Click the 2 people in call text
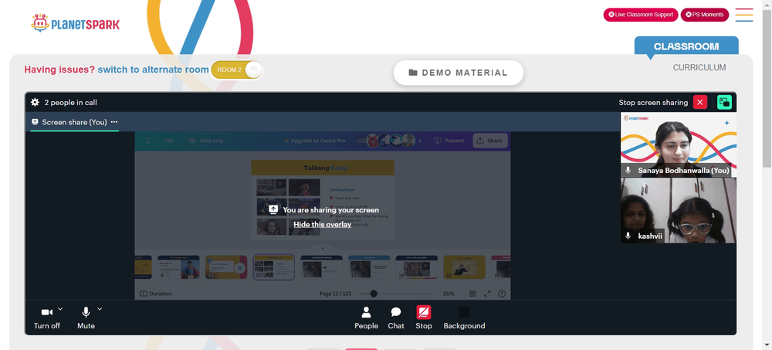Image resolution: width=772 pixels, height=350 pixels. point(70,103)
